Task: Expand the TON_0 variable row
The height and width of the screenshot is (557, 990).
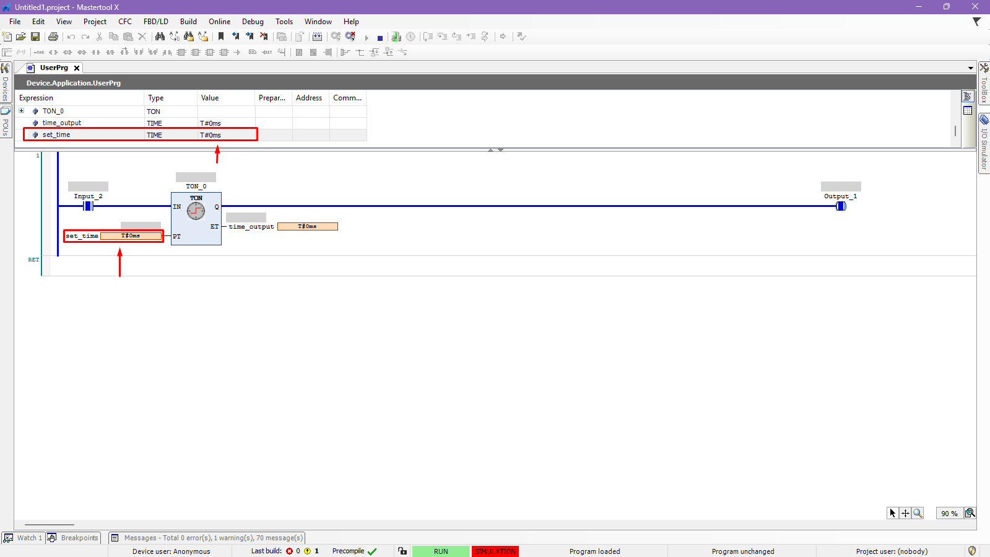Action: (22, 111)
